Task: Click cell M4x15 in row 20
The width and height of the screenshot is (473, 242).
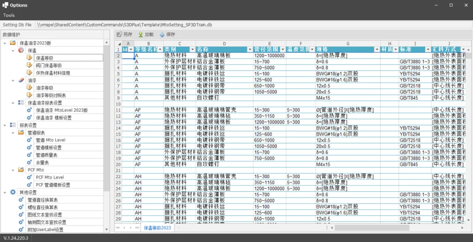Action: [348, 164]
